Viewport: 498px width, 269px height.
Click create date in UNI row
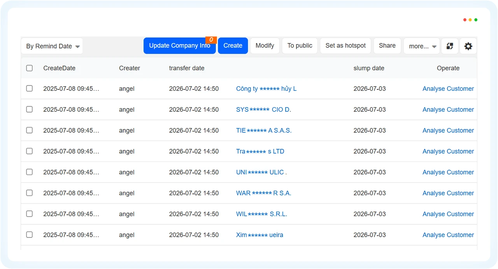point(71,172)
